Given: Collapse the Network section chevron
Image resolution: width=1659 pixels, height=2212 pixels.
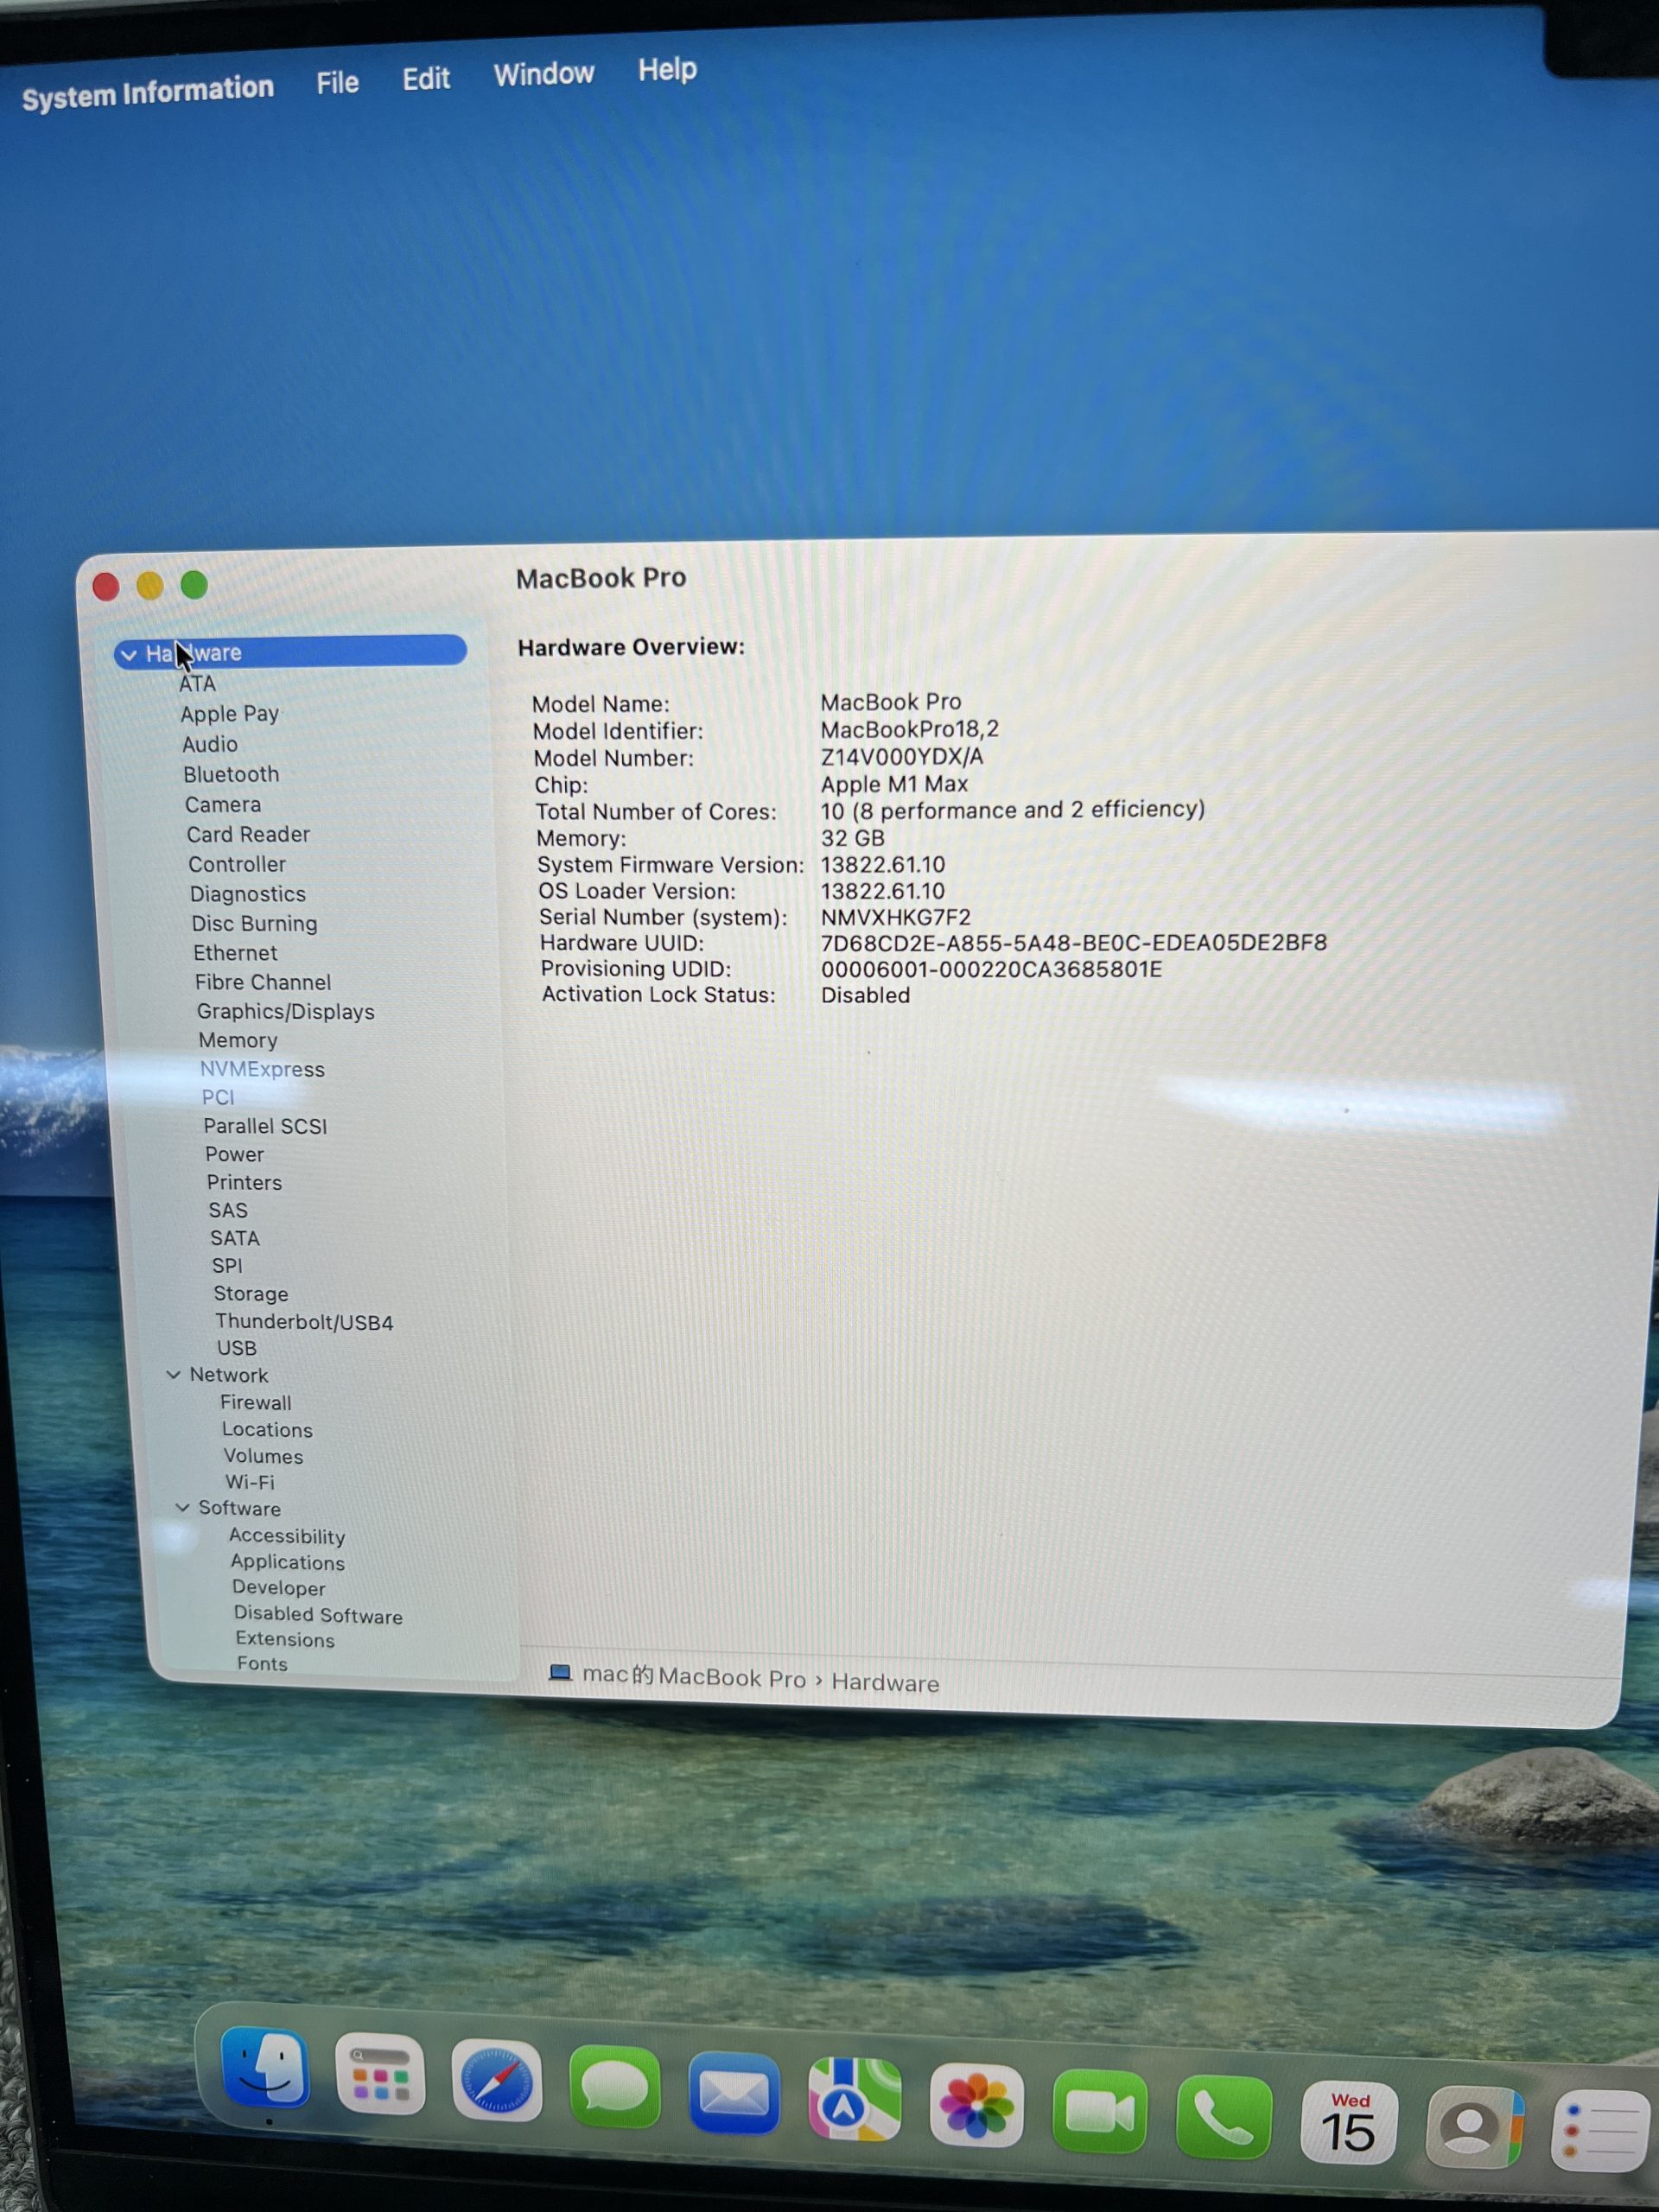Looking at the screenshot, I should coord(173,1375).
